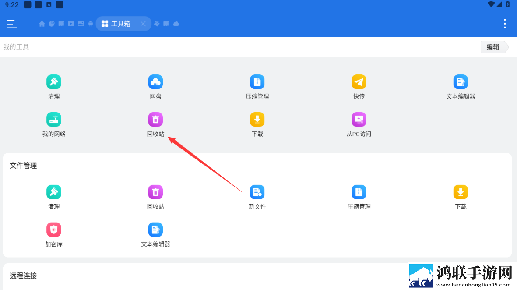This screenshot has height=290, width=517.
Task: Switch to the Home tab icon
Action: (42, 24)
